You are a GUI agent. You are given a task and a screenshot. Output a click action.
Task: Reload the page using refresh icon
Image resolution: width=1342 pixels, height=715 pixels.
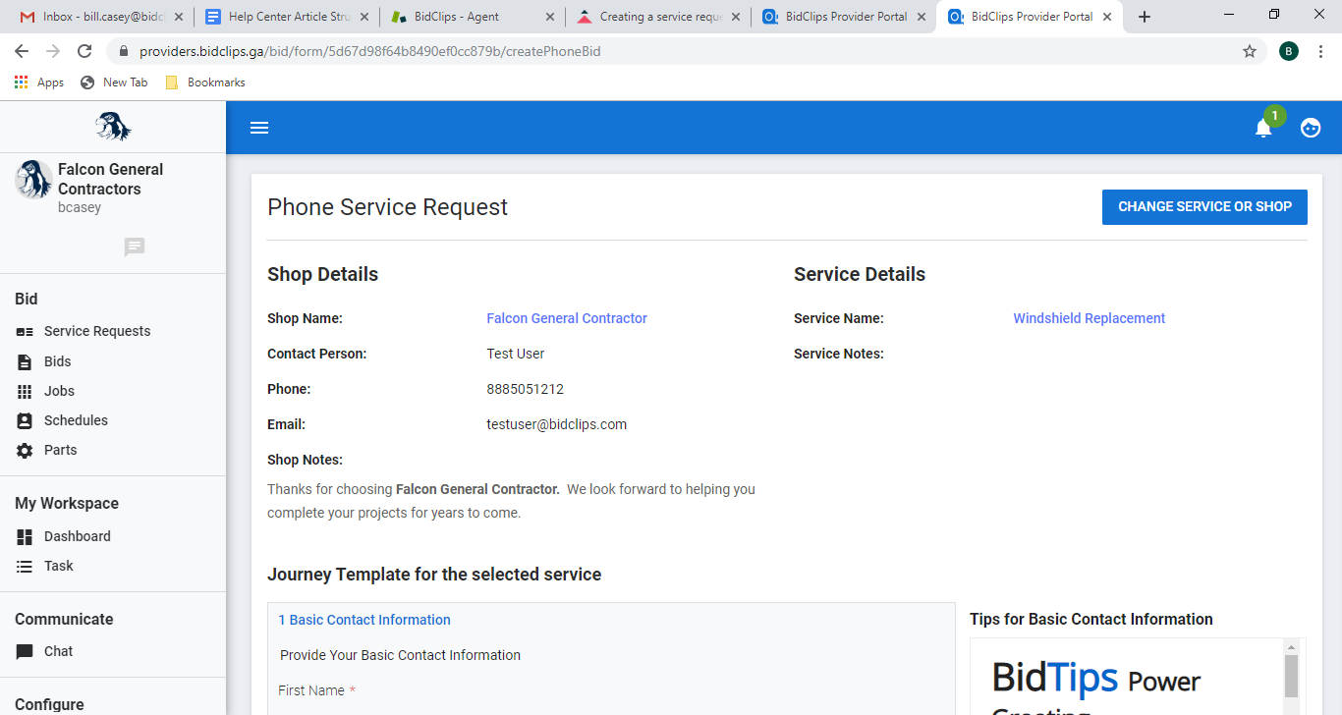[x=84, y=51]
